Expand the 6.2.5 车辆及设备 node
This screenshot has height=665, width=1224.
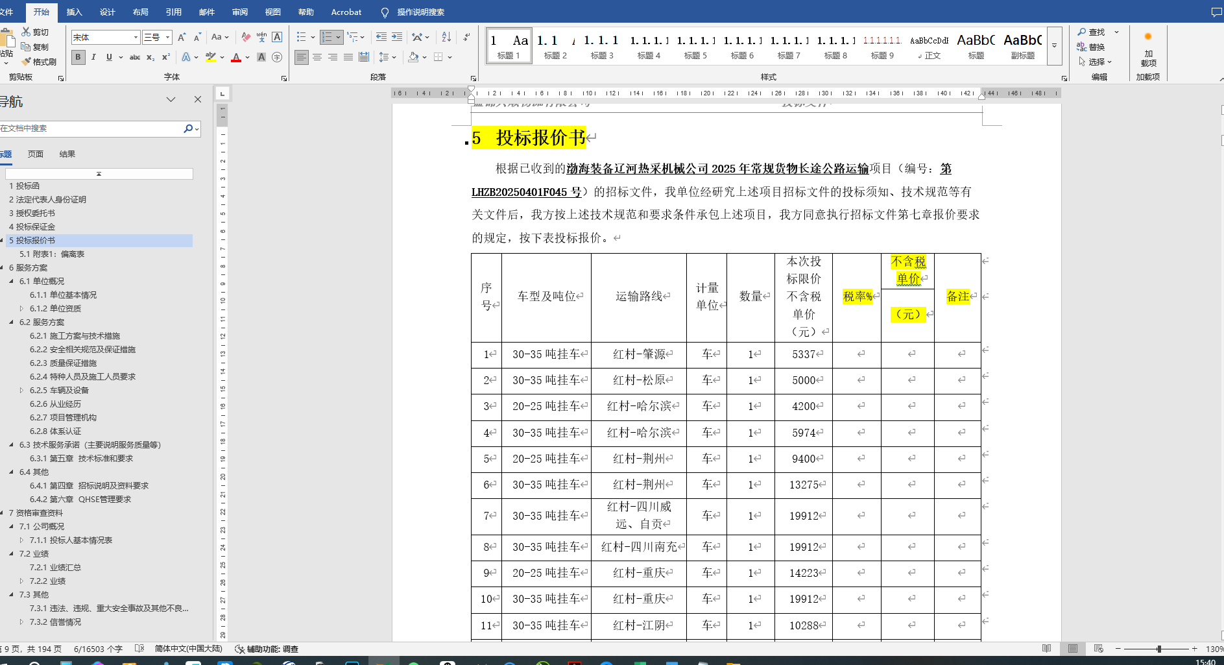click(x=21, y=390)
